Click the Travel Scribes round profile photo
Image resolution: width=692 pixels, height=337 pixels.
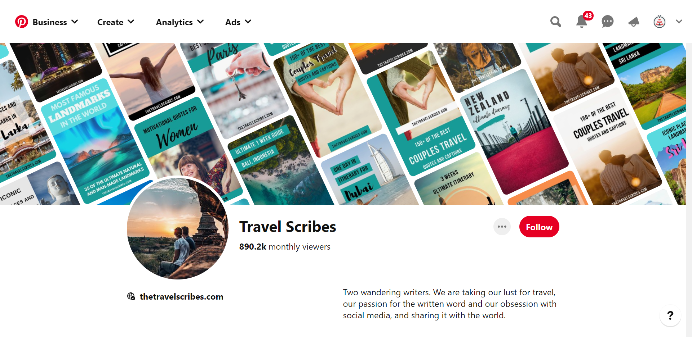178,228
